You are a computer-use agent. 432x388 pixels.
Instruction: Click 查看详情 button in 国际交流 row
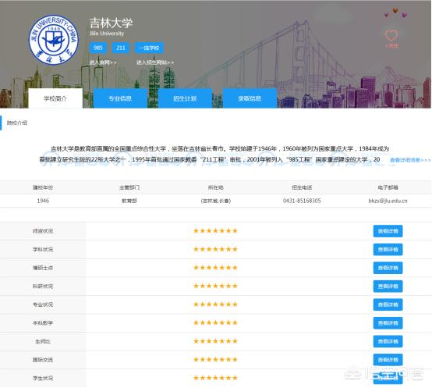pyautogui.click(x=388, y=360)
